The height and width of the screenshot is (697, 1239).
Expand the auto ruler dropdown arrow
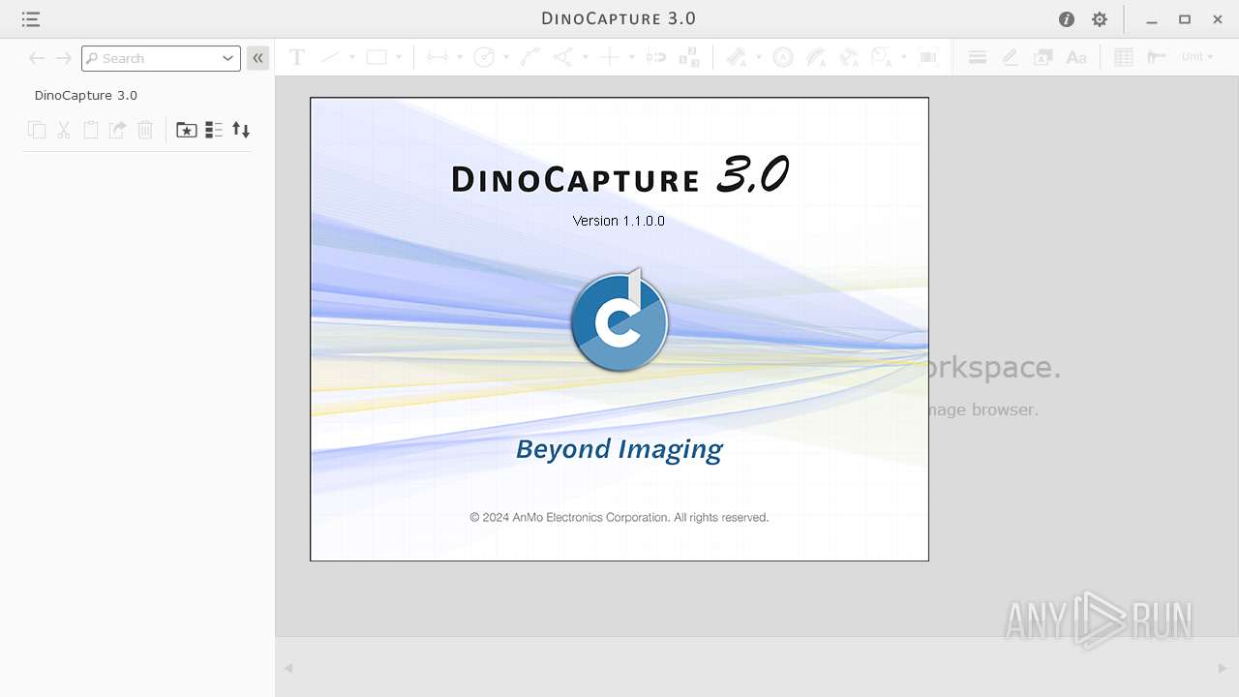pyautogui.click(x=759, y=57)
